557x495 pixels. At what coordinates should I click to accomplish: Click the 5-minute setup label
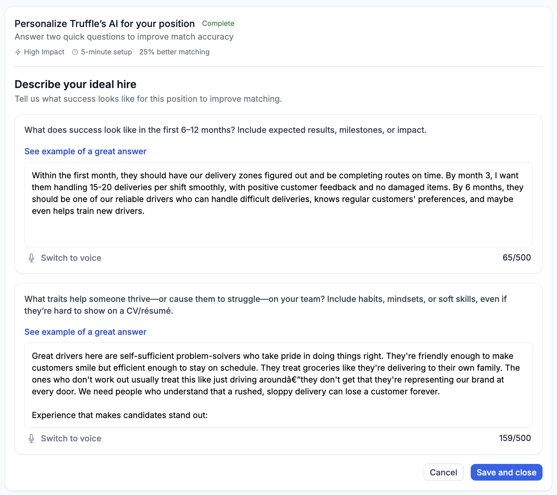[x=106, y=52]
